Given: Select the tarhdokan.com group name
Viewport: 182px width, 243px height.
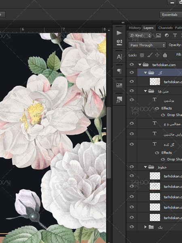Looking at the screenshot, I should point(164,65).
